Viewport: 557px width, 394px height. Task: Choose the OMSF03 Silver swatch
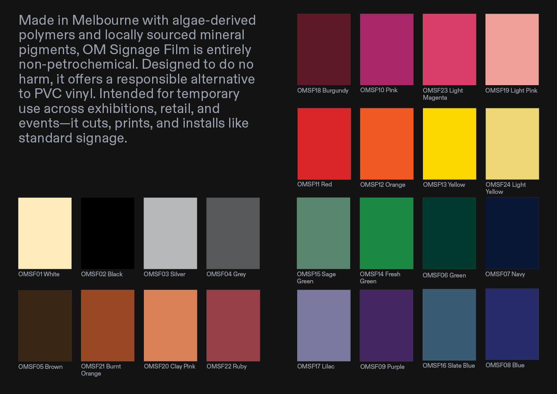point(170,233)
